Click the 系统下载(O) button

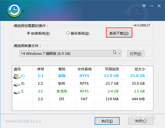[x=119, y=33]
